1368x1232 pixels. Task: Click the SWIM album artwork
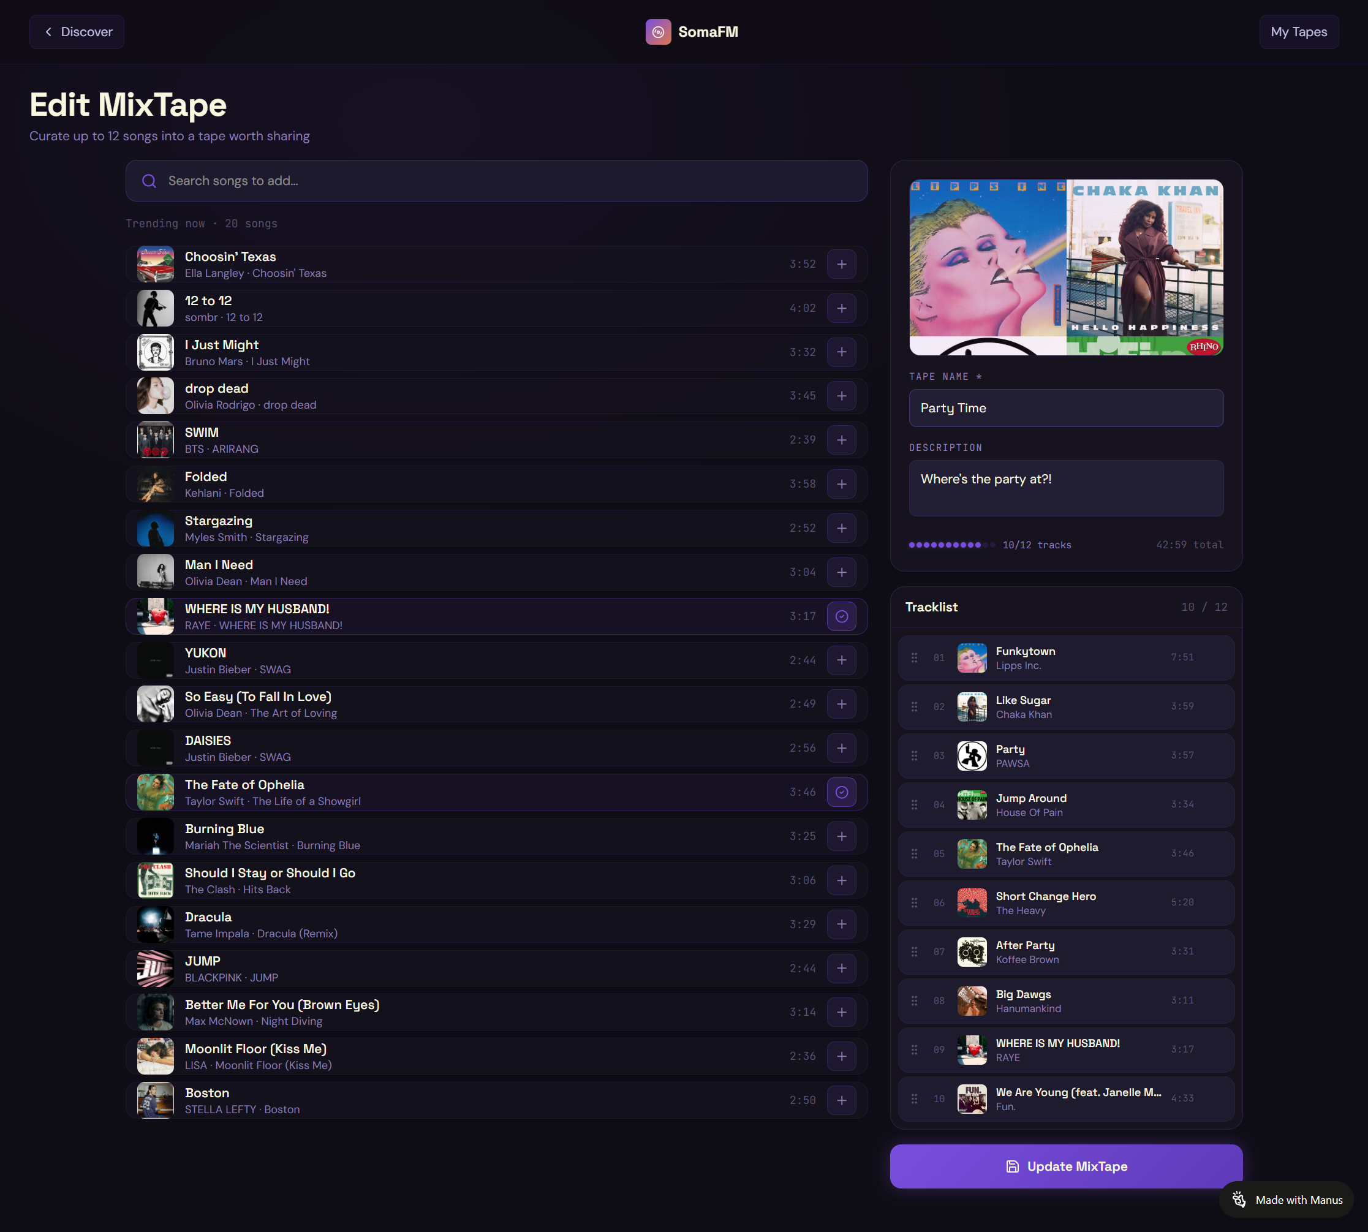tap(156, 440)
